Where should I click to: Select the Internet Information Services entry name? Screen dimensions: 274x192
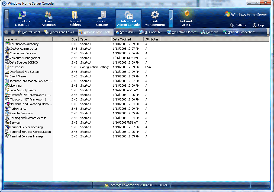tap(31, 81)
